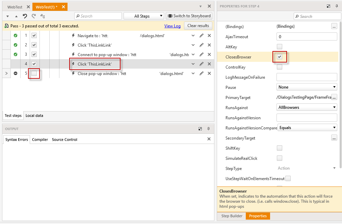Viewport: 342px width, 224px height.
Task: Click the redo arrow in the toolbar
Action: click(x=33, y=16)
